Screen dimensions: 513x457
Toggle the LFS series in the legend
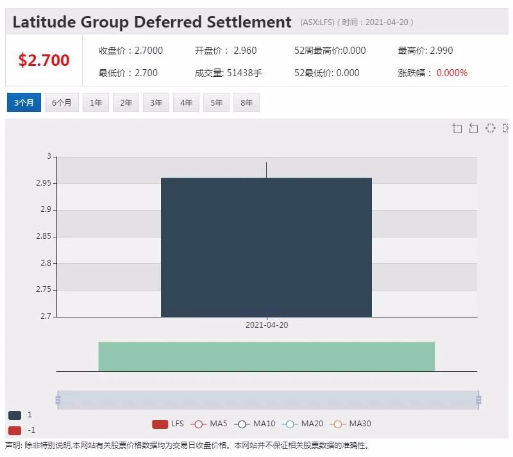pyautogui.click(x=168, y=424)
